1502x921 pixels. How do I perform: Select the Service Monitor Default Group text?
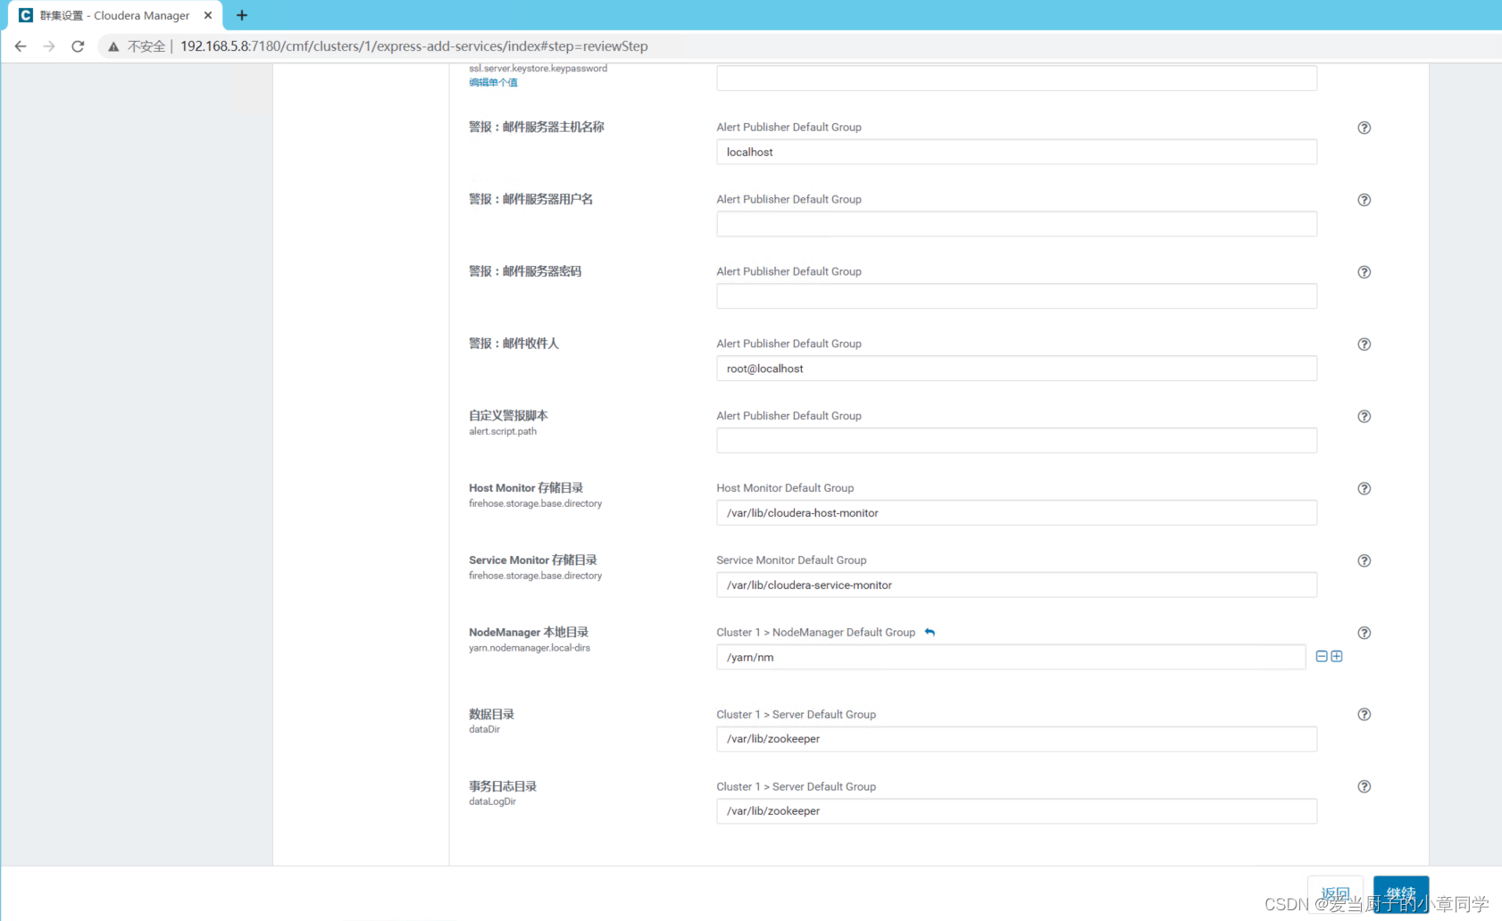tap(791, 560)
